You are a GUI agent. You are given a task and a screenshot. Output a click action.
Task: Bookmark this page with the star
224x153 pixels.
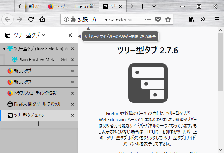[x=168, y=19]
